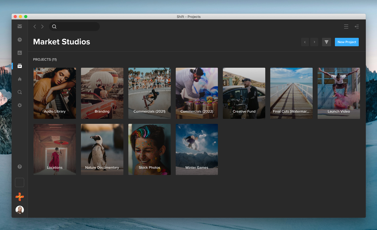Viewport: 377px width, 230px height.
Task: Open the inbox mail icon in sidebar
Action: pos(20,26)
